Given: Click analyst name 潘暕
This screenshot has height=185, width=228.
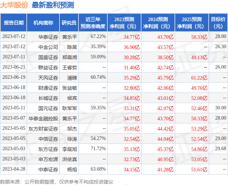Looking at the screenshot, I should [72, 78].
